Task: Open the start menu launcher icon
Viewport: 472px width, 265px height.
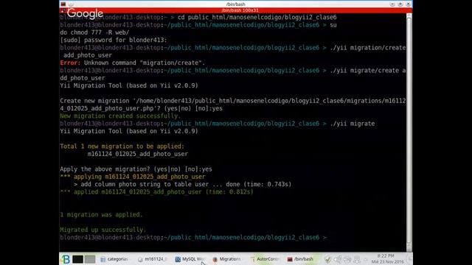Action: (x=66, y=259)
